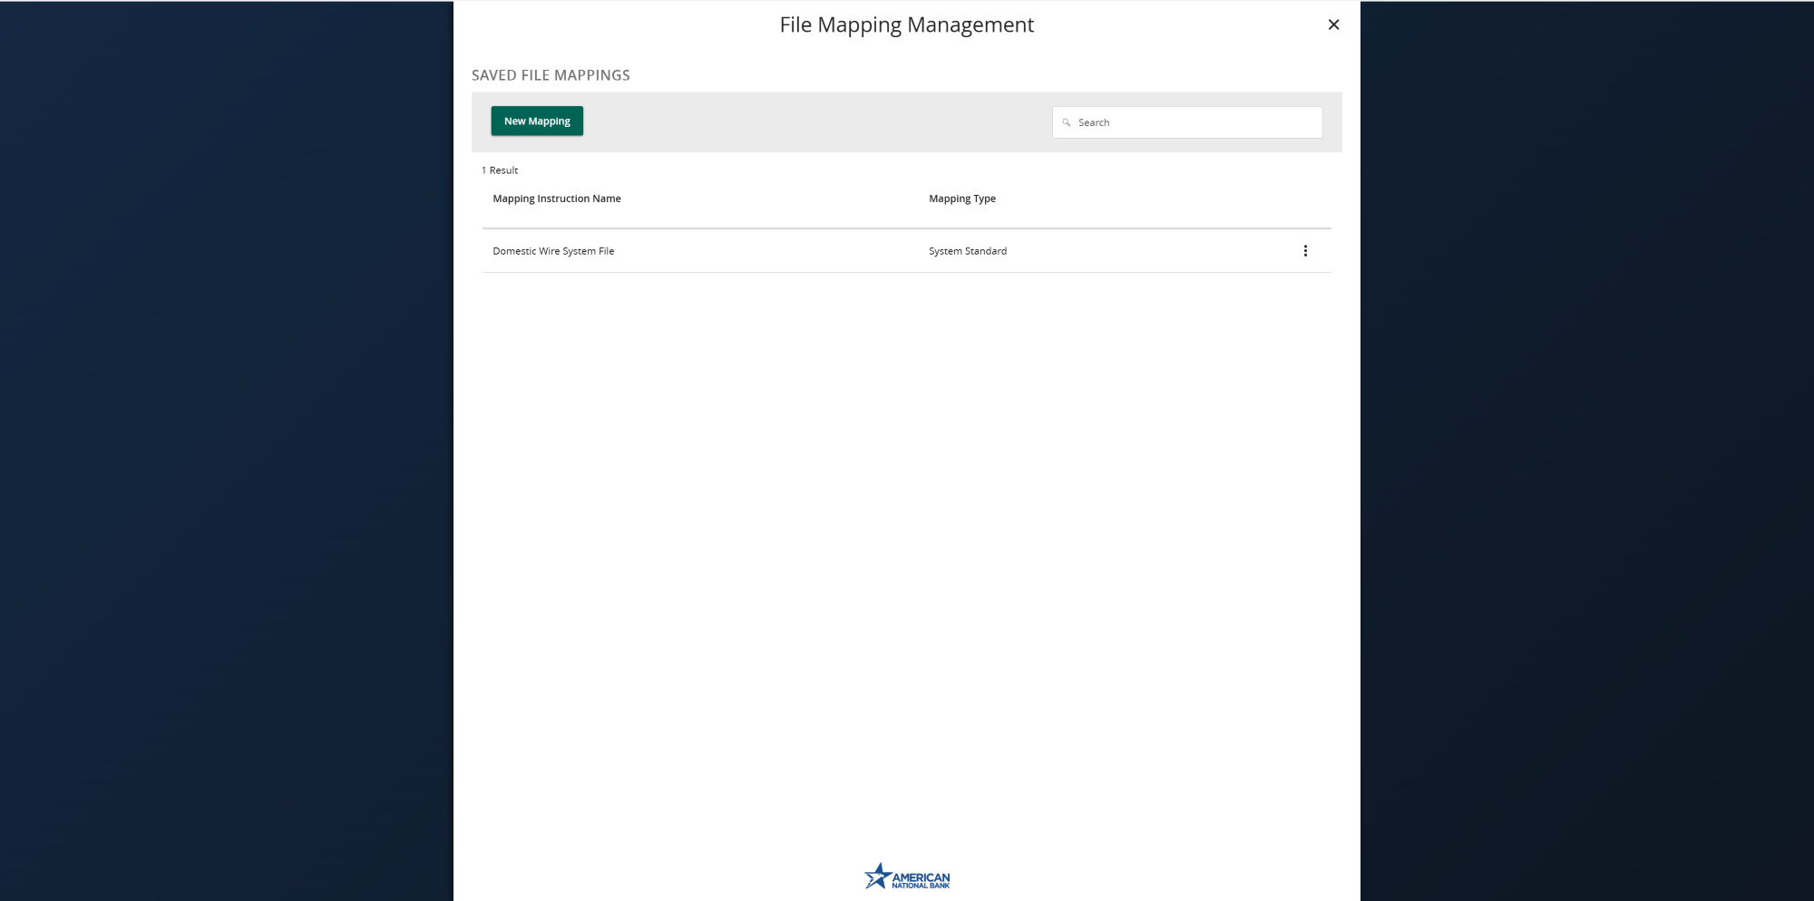Open the kebab menu for Domestic Wire System File
The image size is (1814, 901).
click(x=1306, y=250)
